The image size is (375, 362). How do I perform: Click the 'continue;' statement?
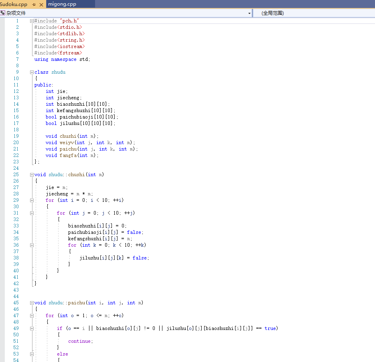81,341
